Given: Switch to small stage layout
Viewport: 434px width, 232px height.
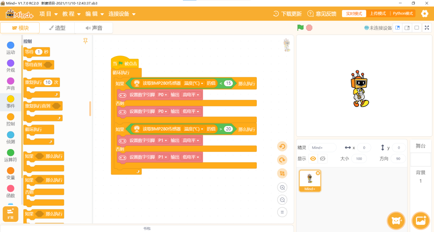Looking at the screenshot, I should [x=398, y=28].
